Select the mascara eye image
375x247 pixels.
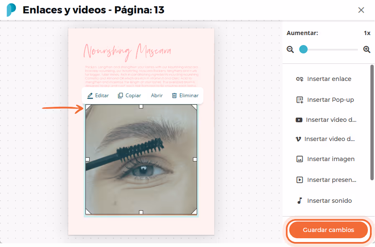(141, 159)
